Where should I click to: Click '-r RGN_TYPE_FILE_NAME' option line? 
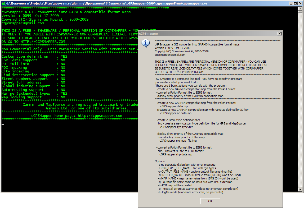tap(187, 168)
